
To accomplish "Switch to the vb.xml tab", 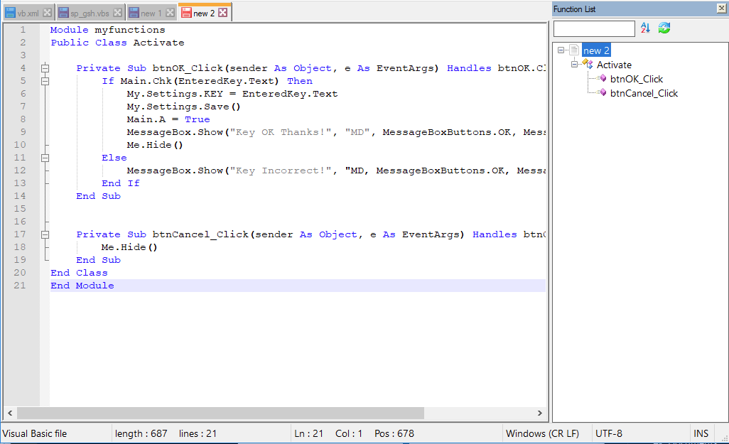I will 28,13.
